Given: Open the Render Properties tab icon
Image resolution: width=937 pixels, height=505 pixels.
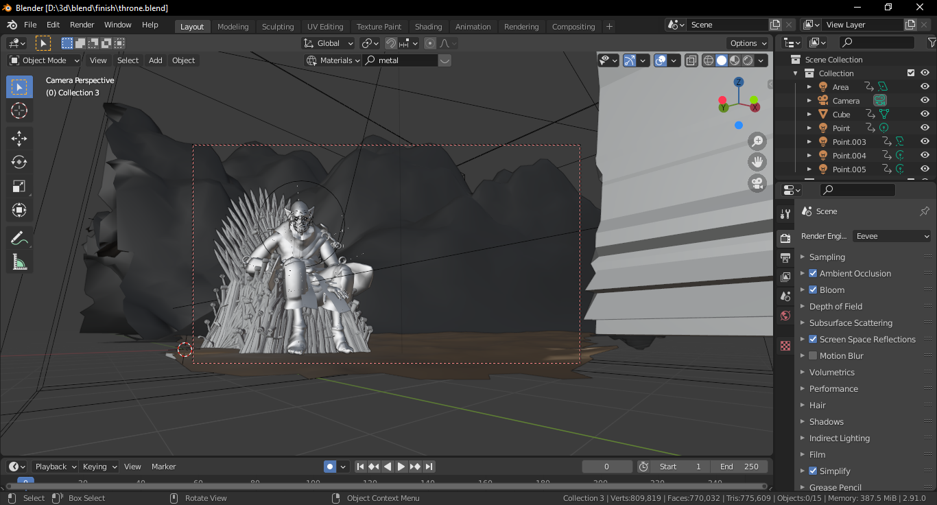Looking at the screenshot, I should click(785, 238).
